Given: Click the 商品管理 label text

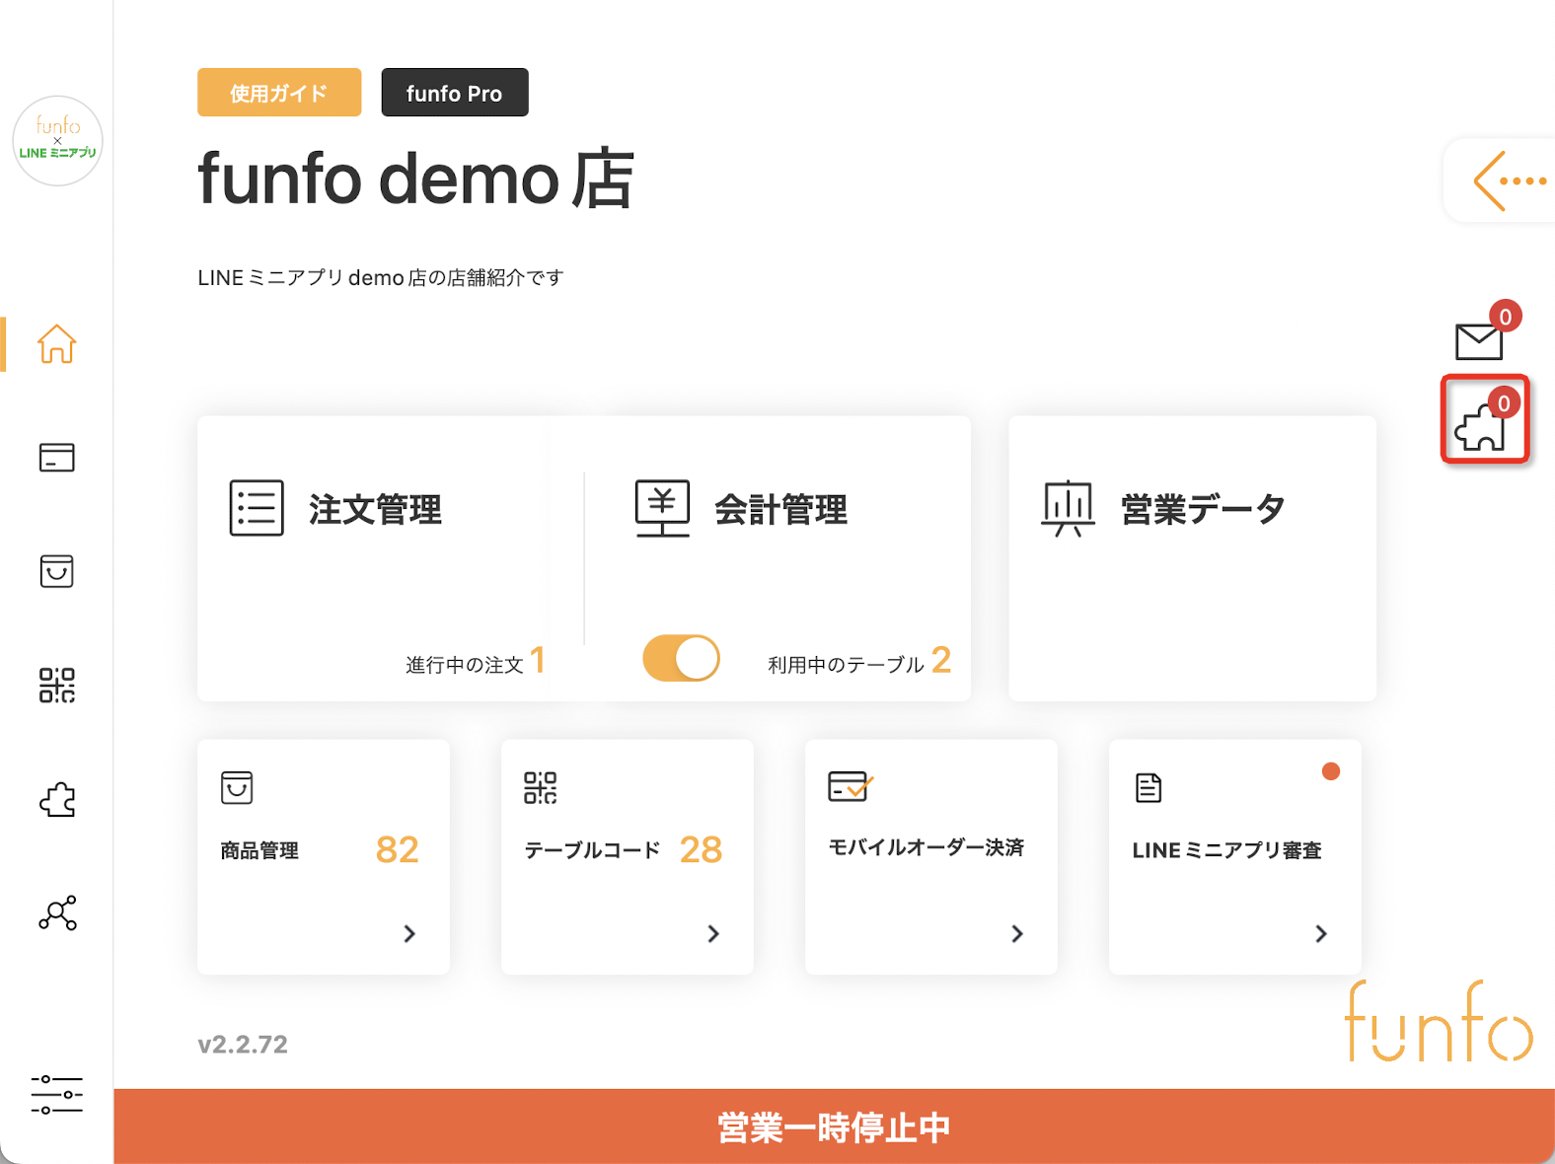Looking at the screenshot, I should 259,850.
